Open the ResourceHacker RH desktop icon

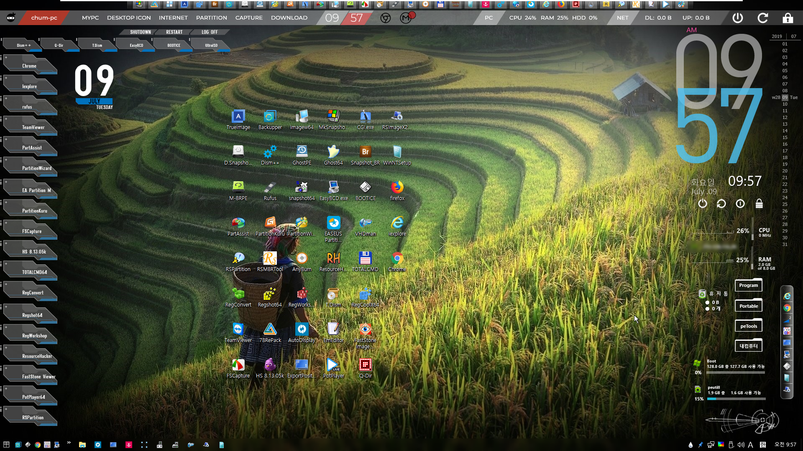point(333,262)
